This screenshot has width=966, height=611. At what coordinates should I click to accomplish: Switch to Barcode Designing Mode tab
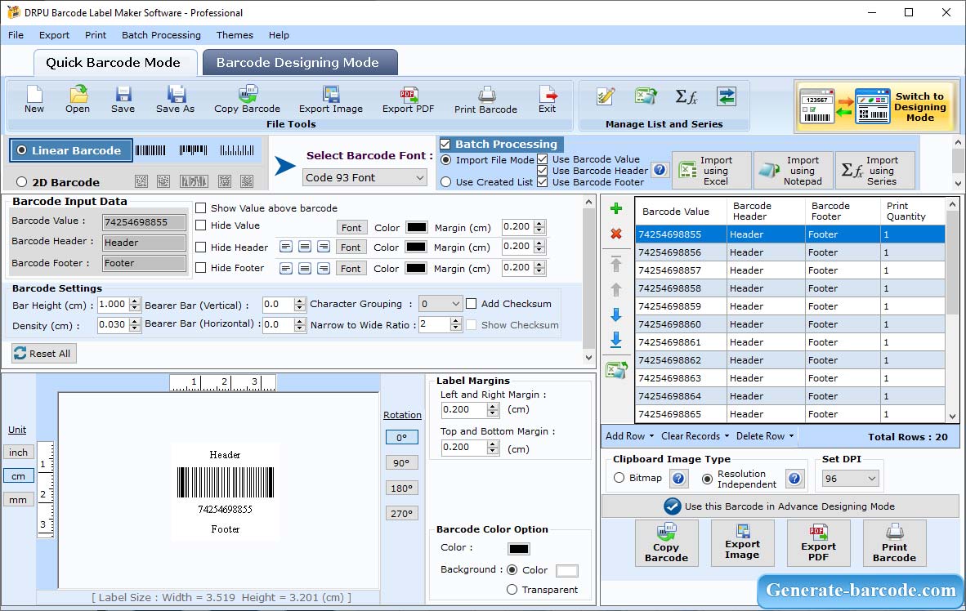pyautogui.click(x=299, y=63)
